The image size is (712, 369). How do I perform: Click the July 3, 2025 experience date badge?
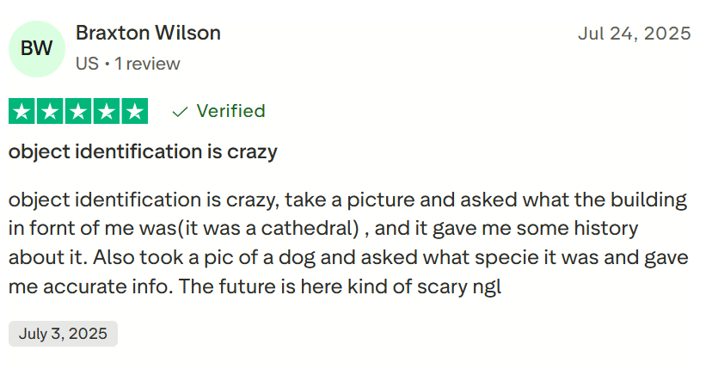click(x=63, y=334)
